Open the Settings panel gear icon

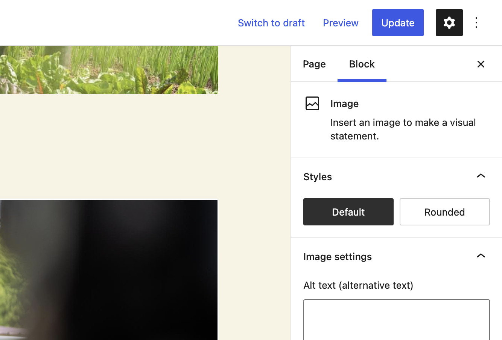(x=449, y=23)
